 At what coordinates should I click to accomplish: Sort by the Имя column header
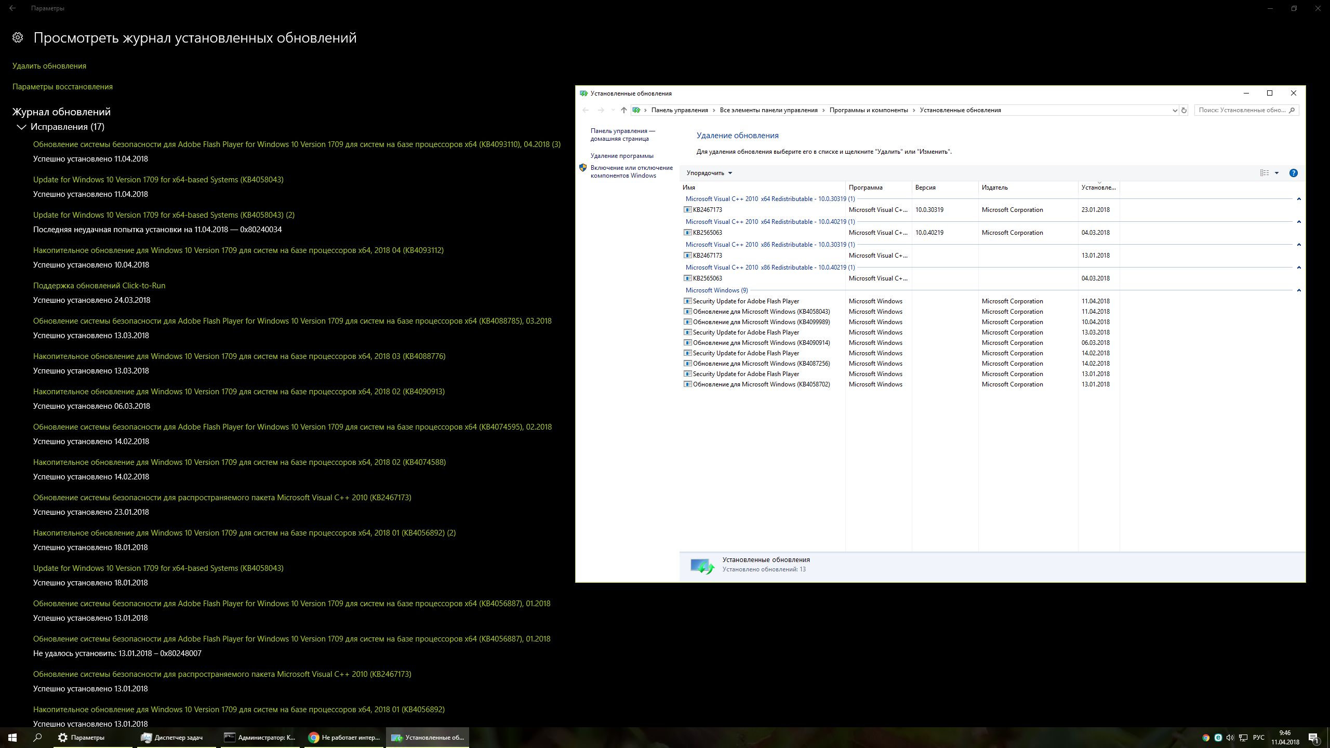pos(762,188)
